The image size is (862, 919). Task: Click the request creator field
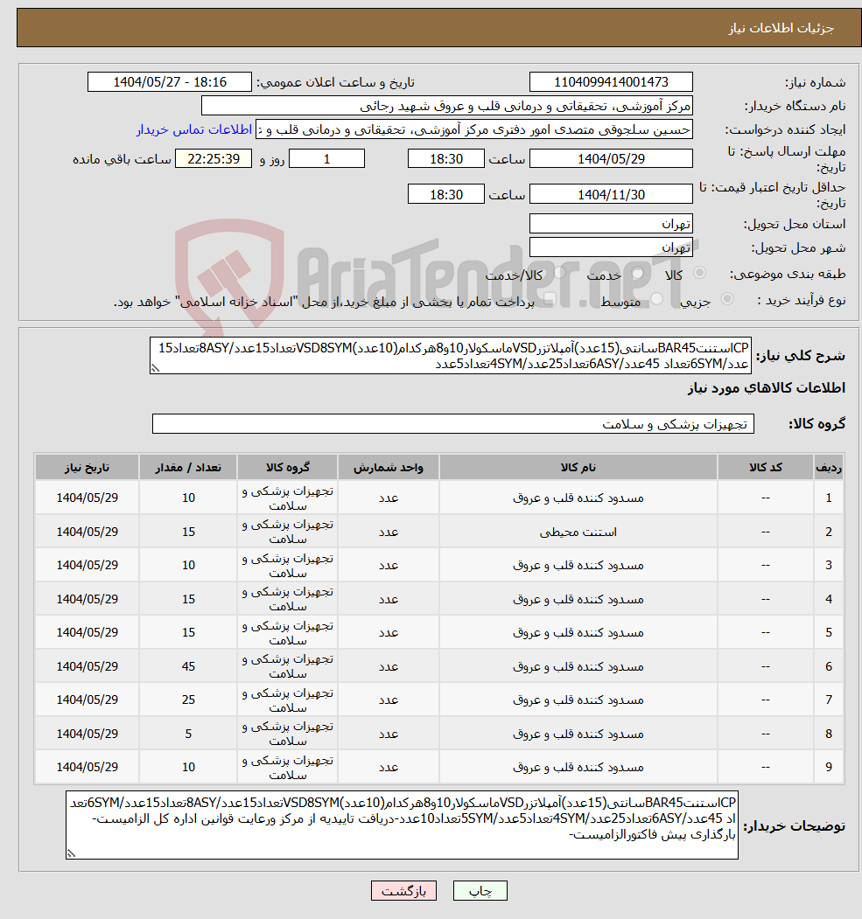(x=473, y=129)
